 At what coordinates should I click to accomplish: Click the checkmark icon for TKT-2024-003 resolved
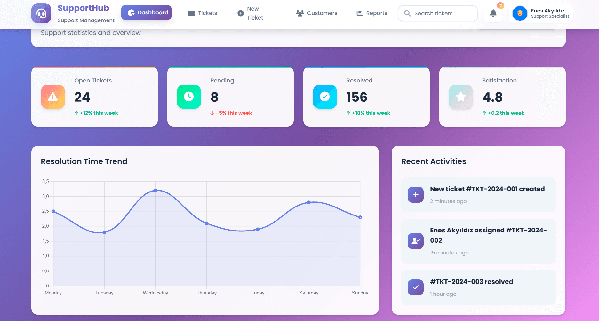416,287
